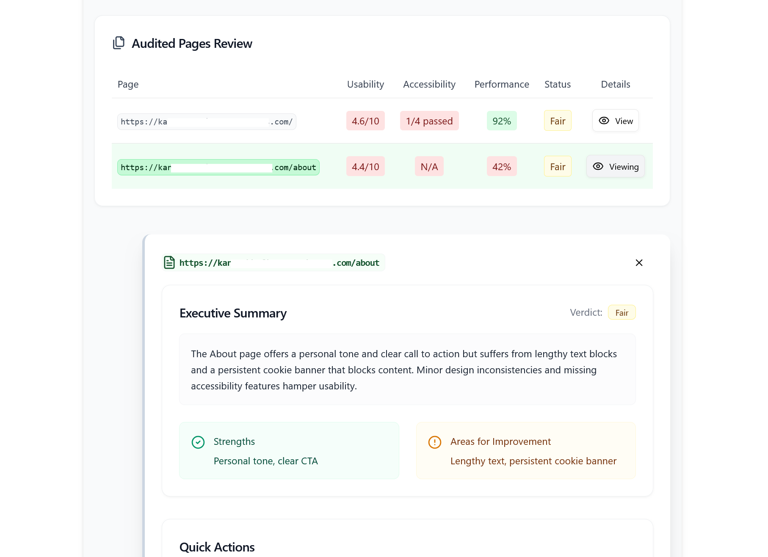Click the green checkmark icon beside Strengths
Screen dimensions: 768x557
click(x=198, y=442)
